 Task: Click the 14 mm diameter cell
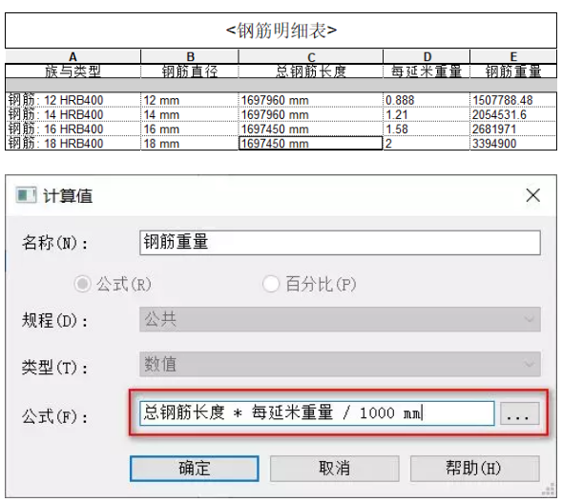[190, 114]
